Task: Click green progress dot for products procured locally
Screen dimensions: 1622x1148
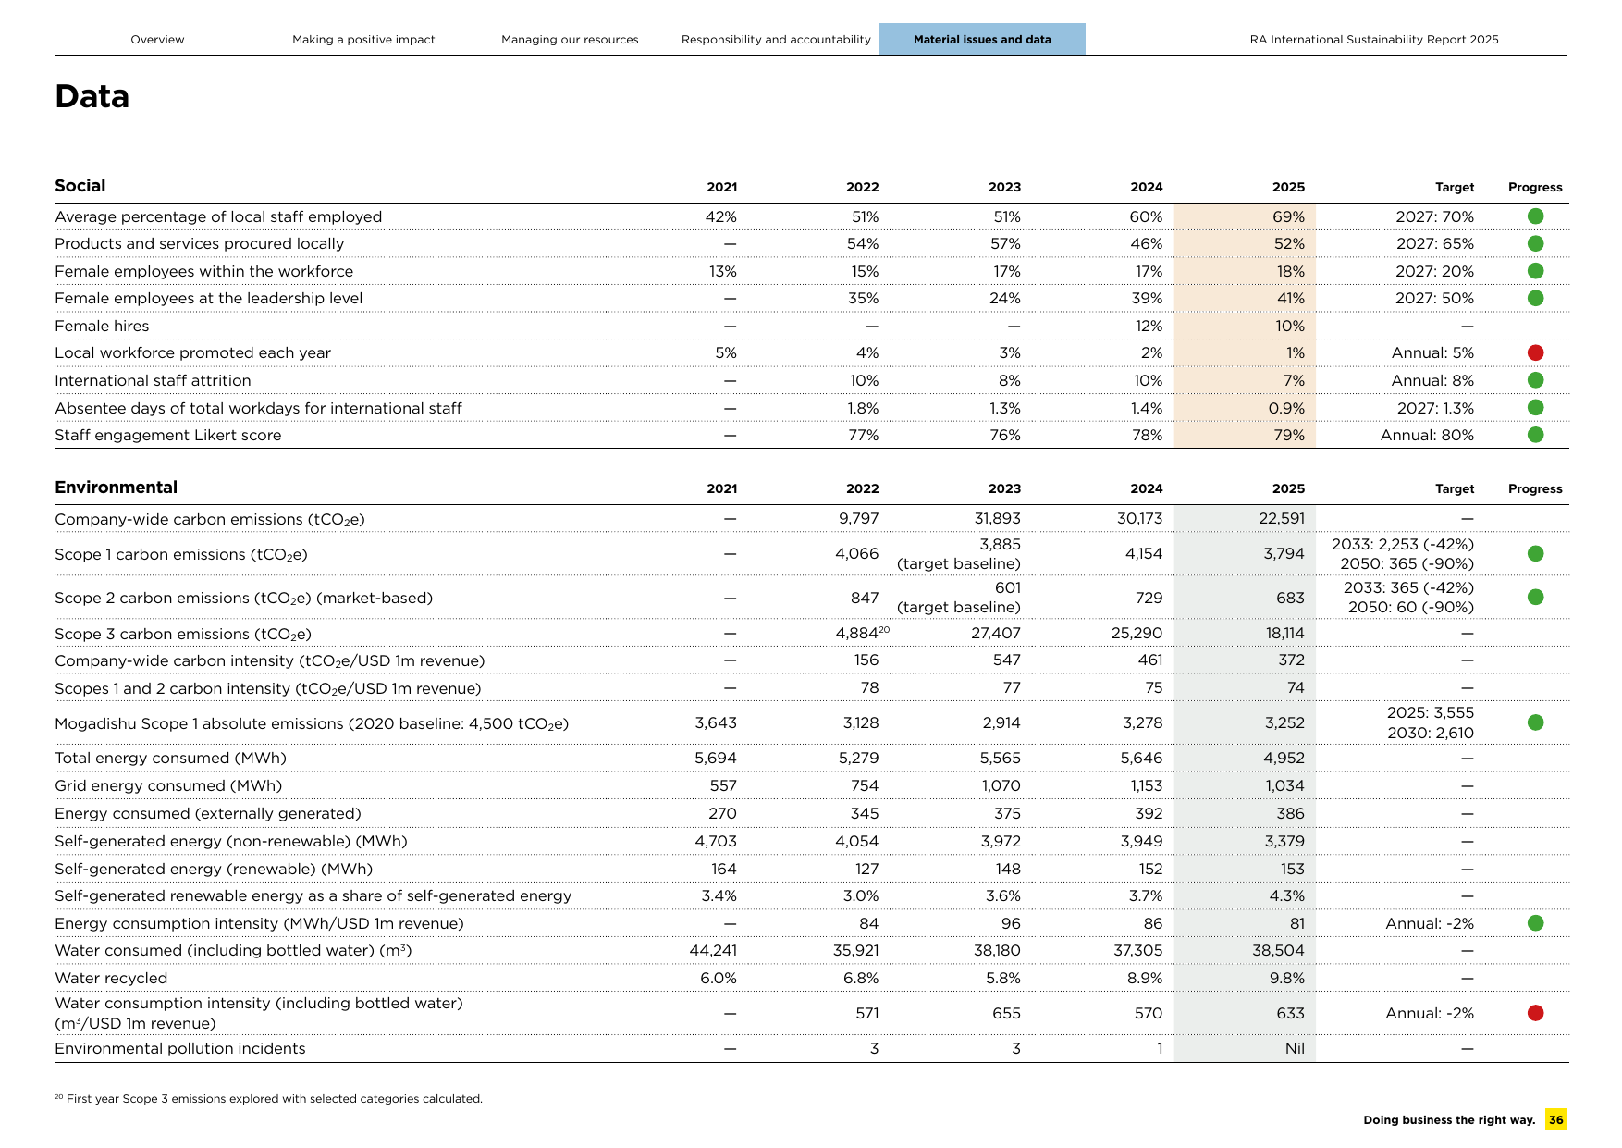Action: click(x=1536, y=243)
